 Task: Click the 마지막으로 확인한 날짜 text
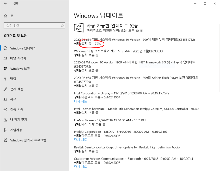[115, 31]
